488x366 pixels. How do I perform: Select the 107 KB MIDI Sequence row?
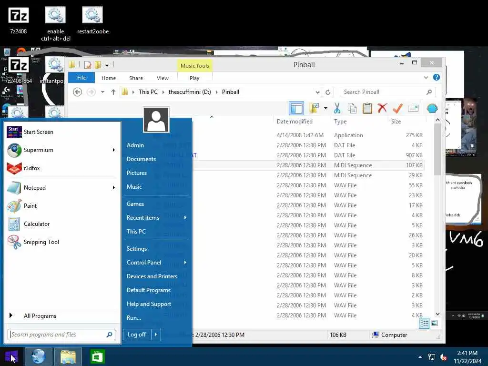(308, 165)
